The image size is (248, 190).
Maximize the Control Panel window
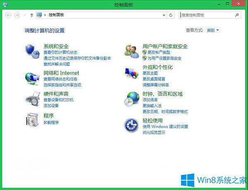click(x=227, y=4)
